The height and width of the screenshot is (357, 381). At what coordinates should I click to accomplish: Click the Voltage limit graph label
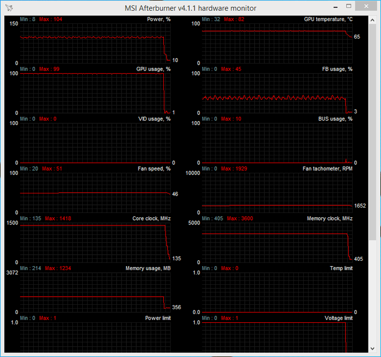click(339, 318)
